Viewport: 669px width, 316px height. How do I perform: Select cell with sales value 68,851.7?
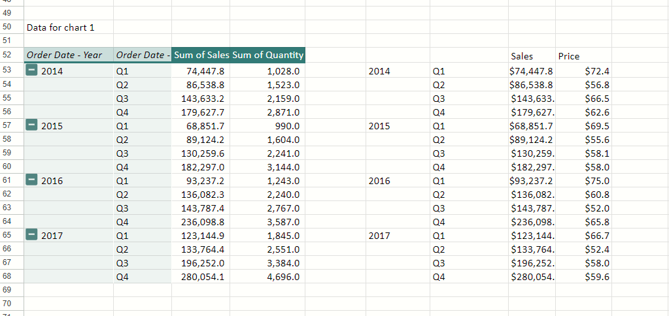pos(201,125)
